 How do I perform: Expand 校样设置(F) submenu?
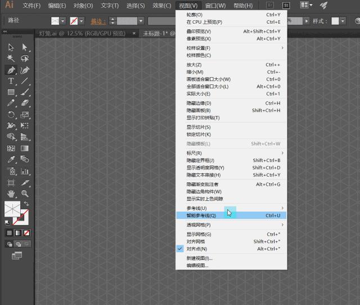(231, 48)
